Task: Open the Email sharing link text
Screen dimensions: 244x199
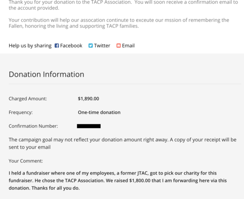Action: pyautogui.click(x=128, y=45)
